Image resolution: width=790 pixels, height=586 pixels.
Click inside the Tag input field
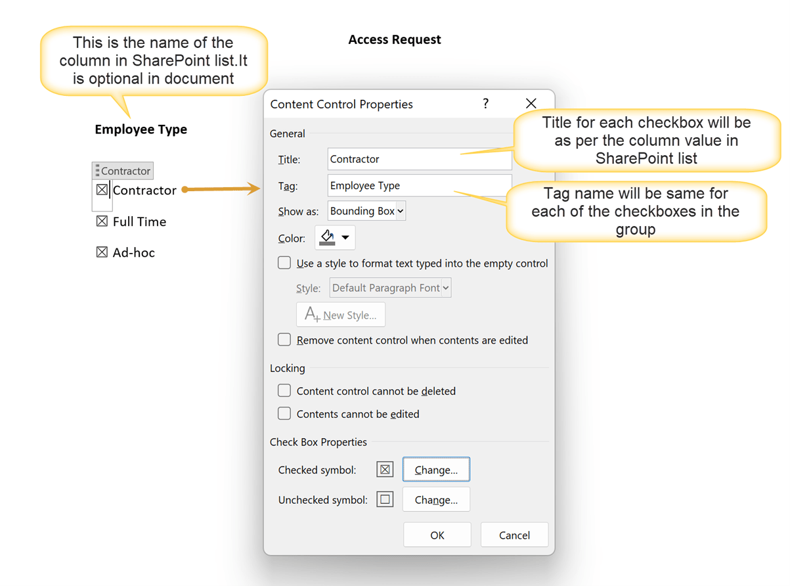click(x=420, y=185)
